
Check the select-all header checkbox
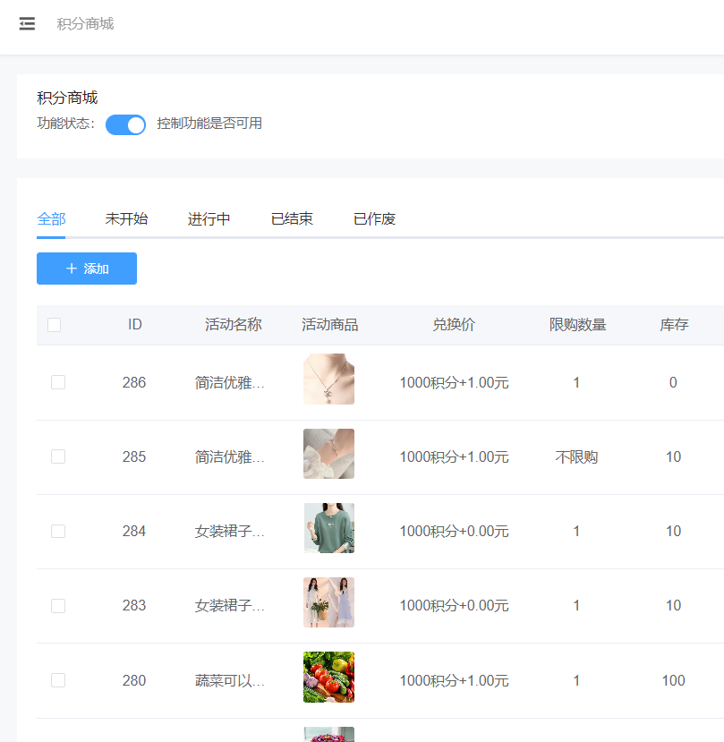point(54,325)
